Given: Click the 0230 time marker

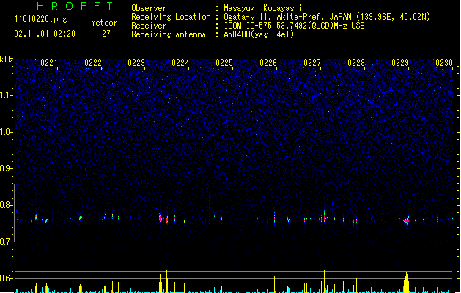Looking at the screenshot, I should pyautogui.click(x=444, y=63).
